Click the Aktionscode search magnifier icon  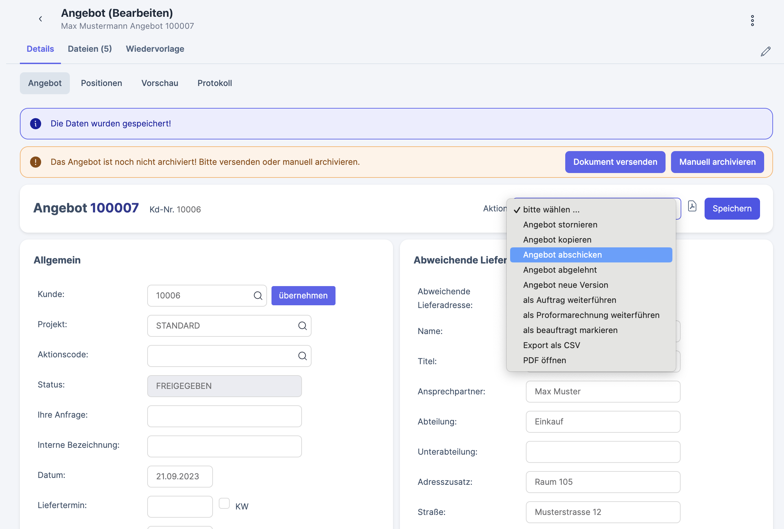click(302, 356)
